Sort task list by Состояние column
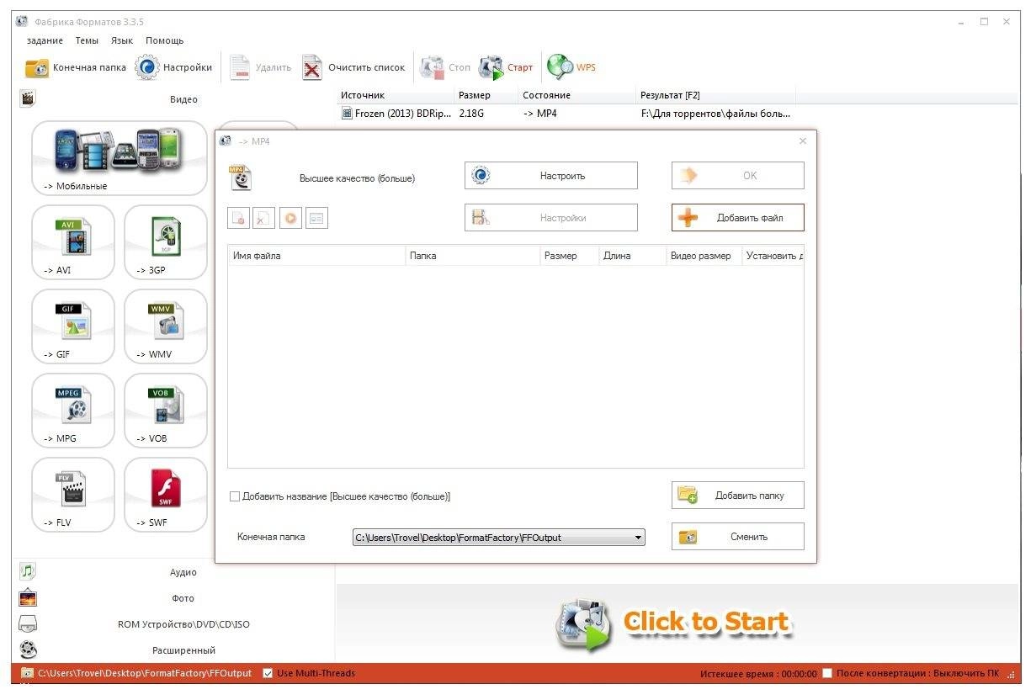 coord(577,95)
